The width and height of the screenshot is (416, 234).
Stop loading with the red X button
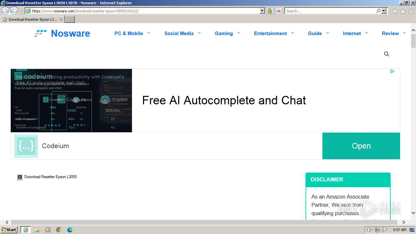(x=279, y=11)
